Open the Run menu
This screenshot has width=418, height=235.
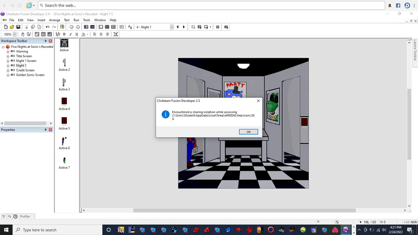(76, 20)
